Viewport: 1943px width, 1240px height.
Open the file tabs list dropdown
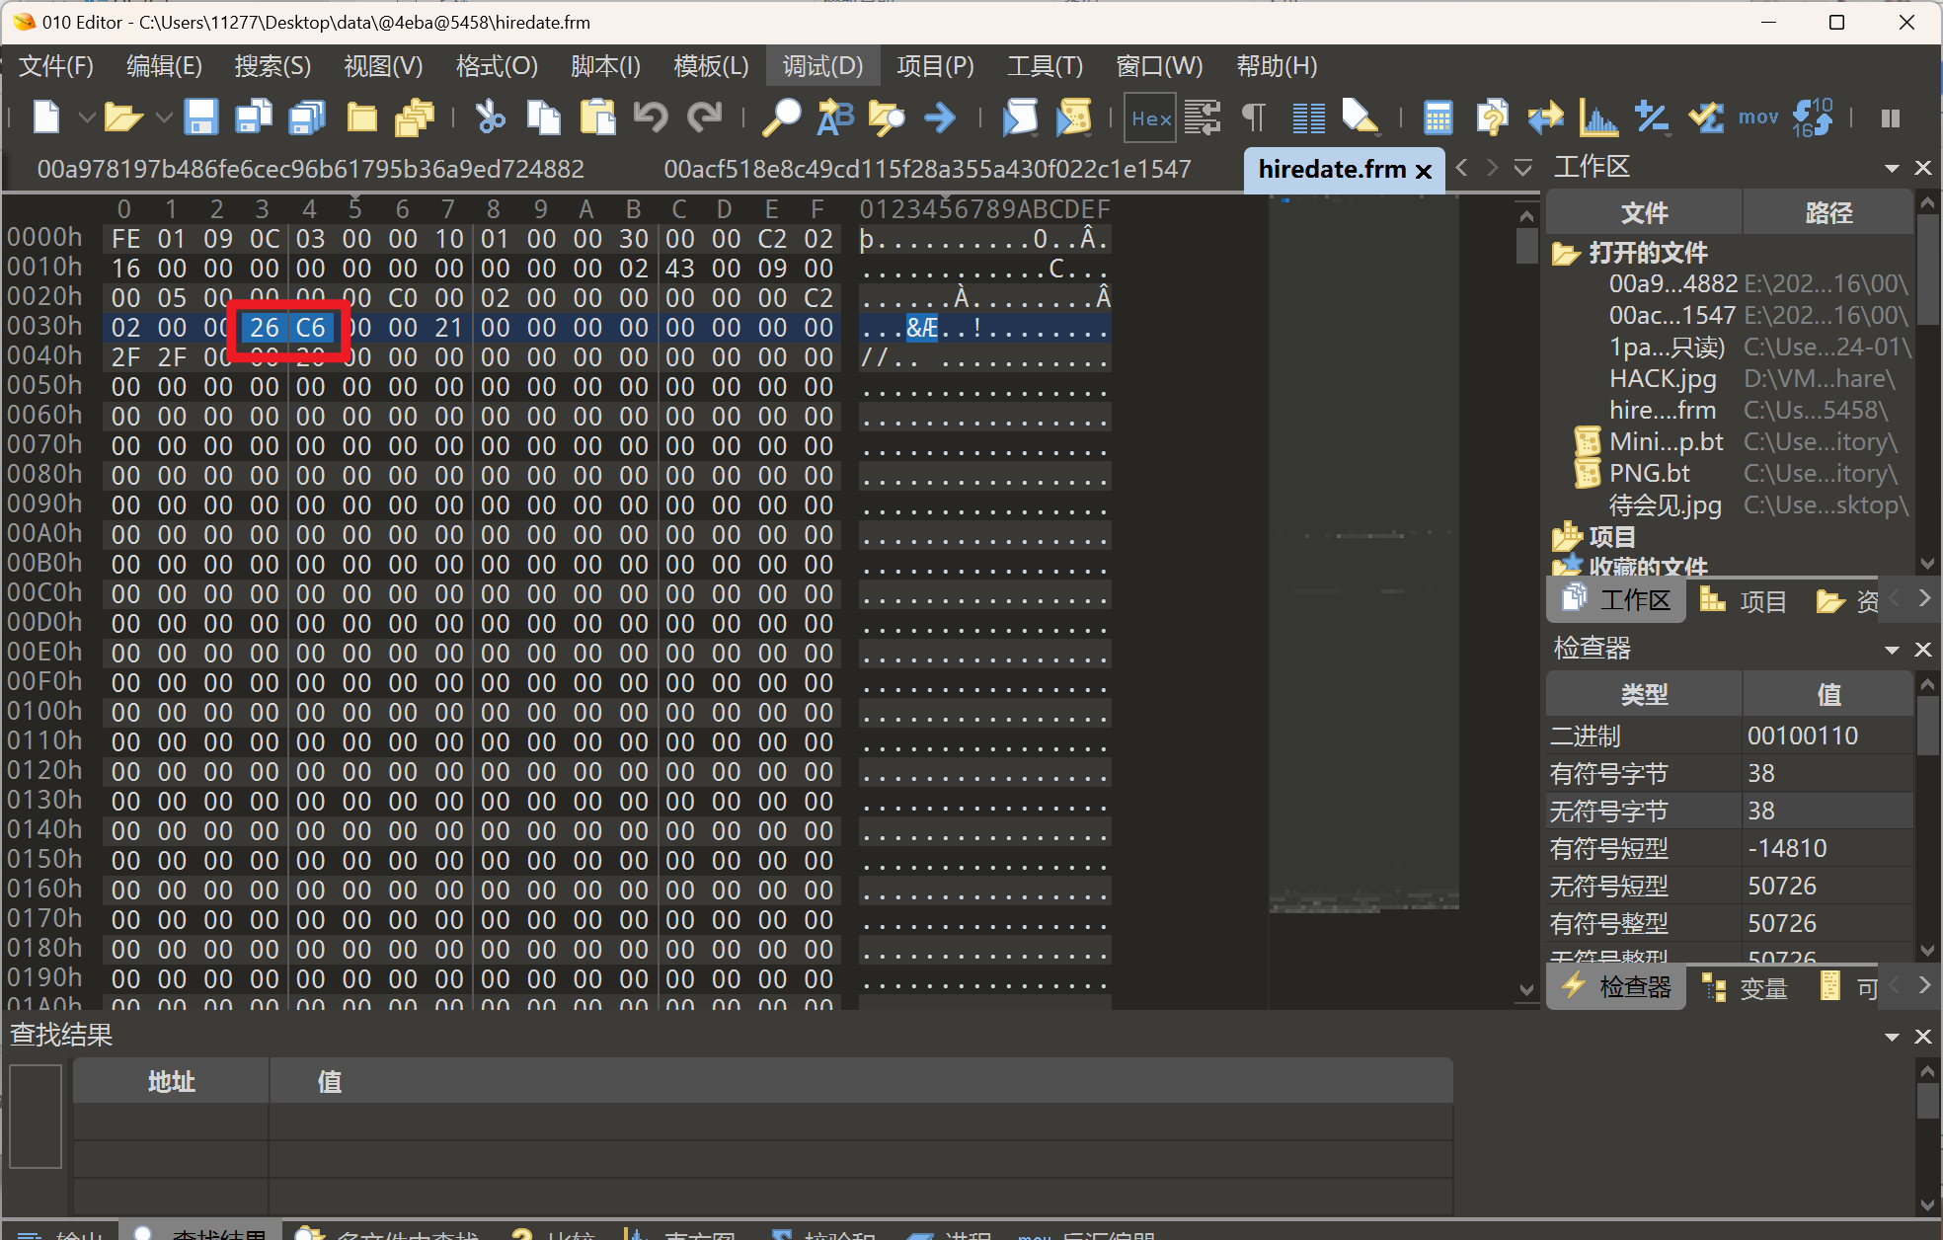click(x=1523, y=169)
